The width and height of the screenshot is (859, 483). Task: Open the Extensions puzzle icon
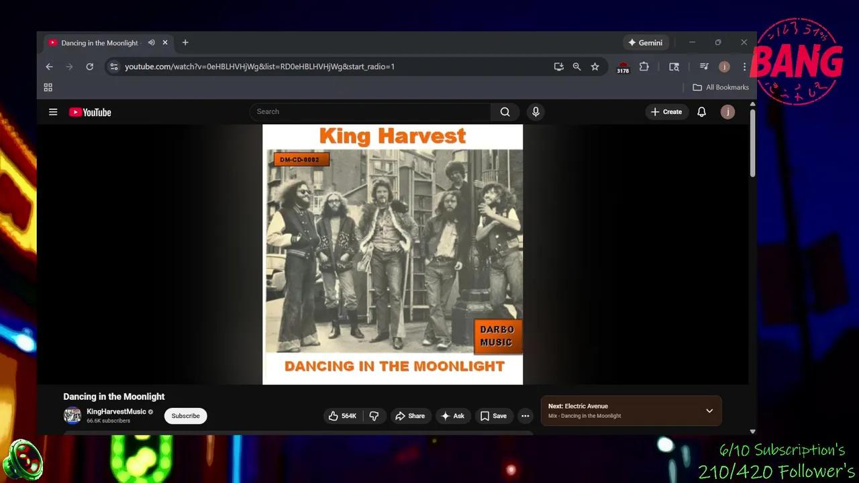[644, 66]
